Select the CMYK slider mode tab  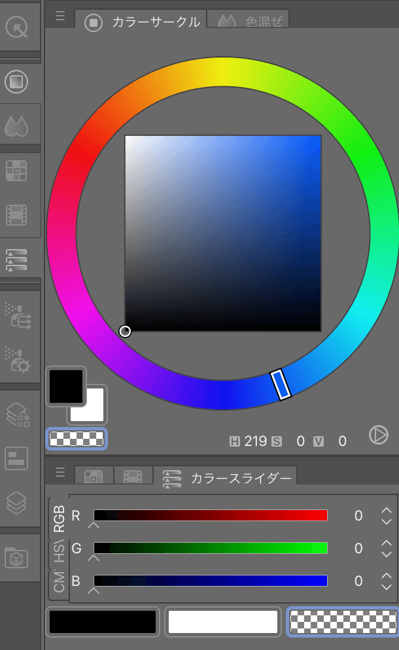60,583
